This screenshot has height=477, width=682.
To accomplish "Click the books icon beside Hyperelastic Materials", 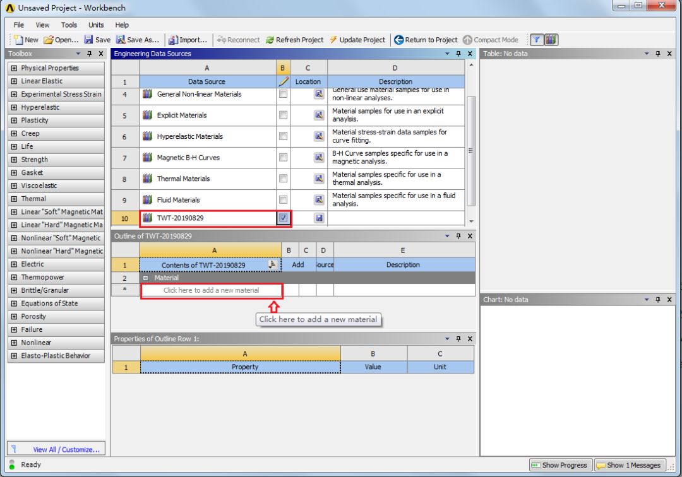I will (147, 136).
